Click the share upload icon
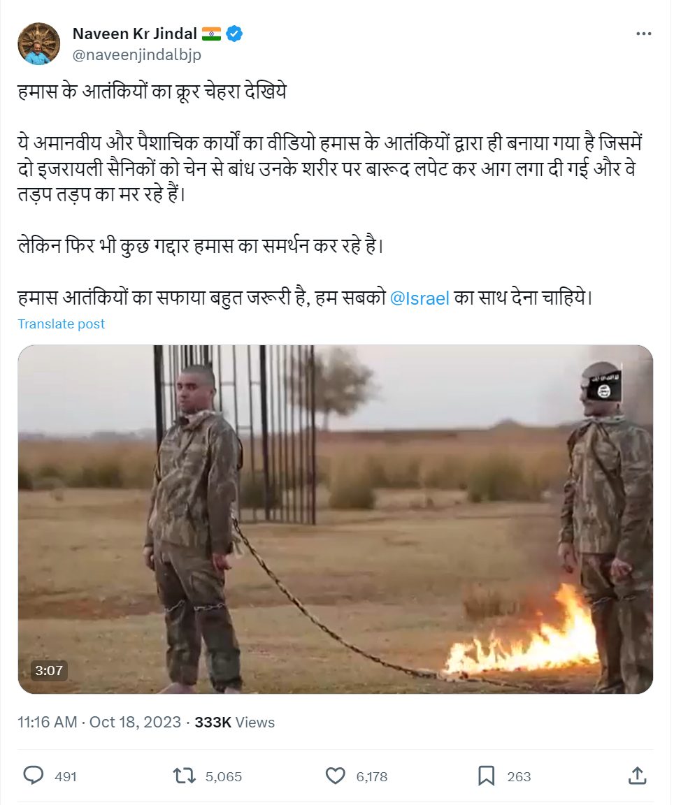Screen dimensions: 681x805 tap(638, 775)
